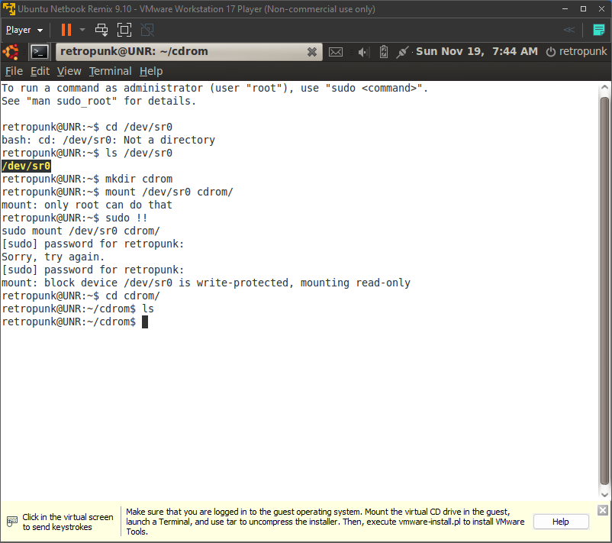This screenshot has height=543, width=612.
Task: Click the Unity mode icon
Action: [147, 30]
